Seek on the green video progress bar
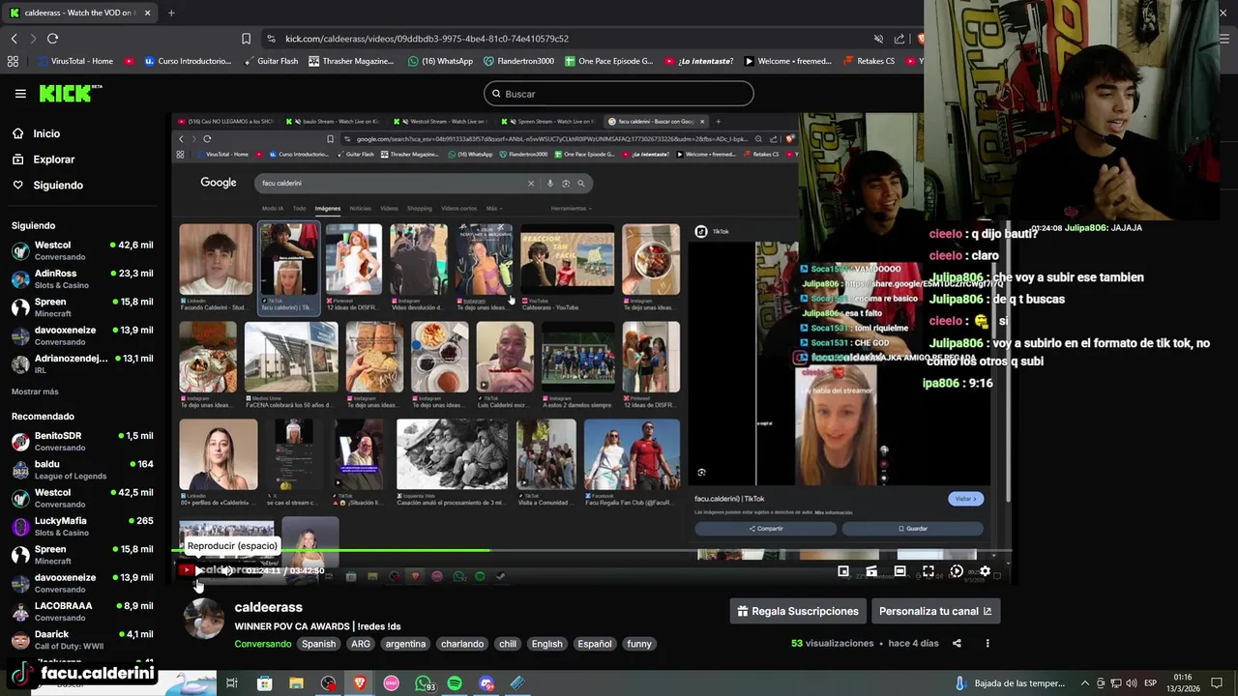This screenshot has height=696, width=1238. coord(590,551)
